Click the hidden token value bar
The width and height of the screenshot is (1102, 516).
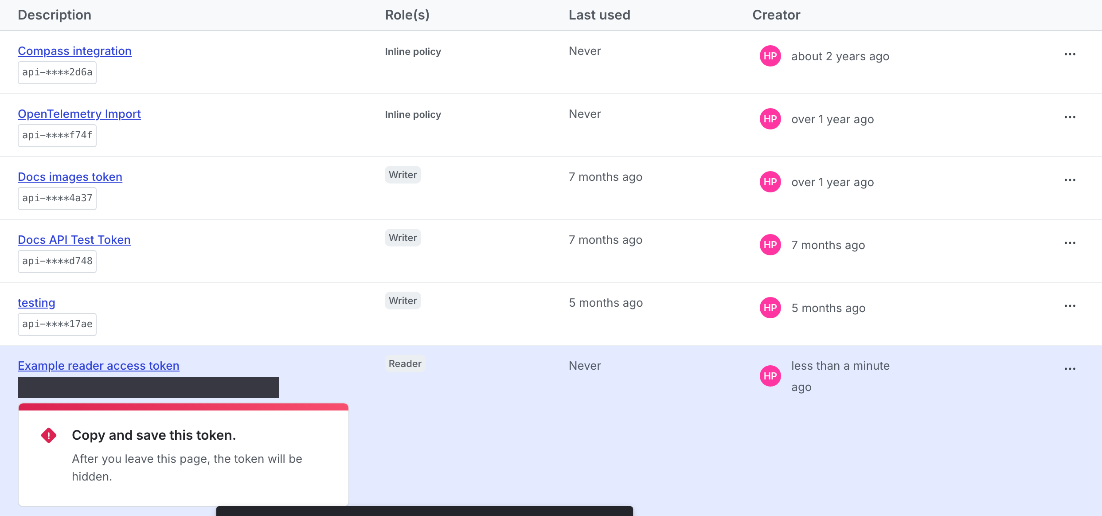pos(148,387)
